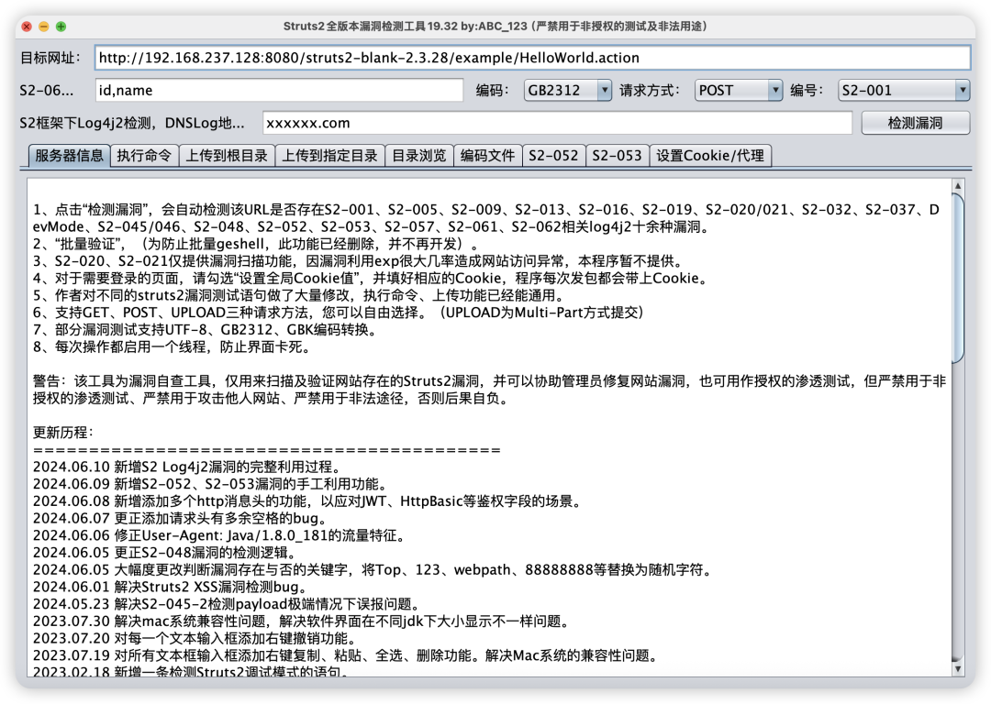Click the scrollbar down arrow

click(x=957, y=668)
